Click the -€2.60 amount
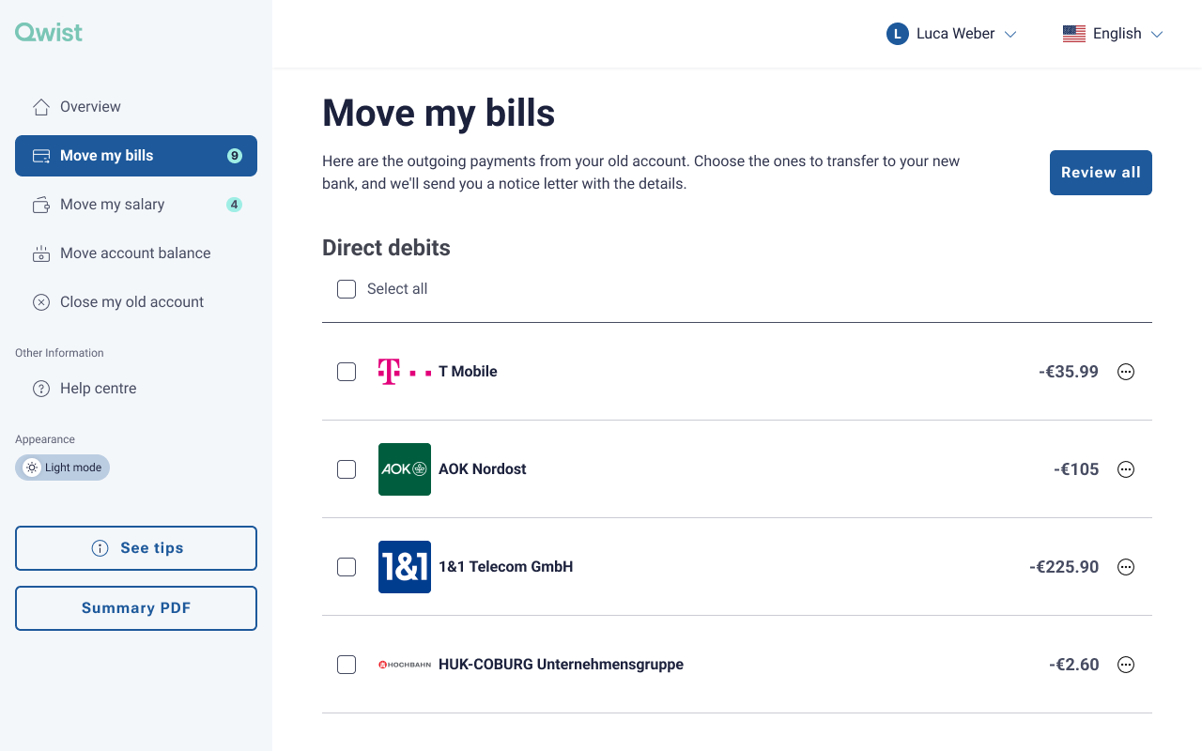This screenshot has width=1202, height=751. (1073, 665)
